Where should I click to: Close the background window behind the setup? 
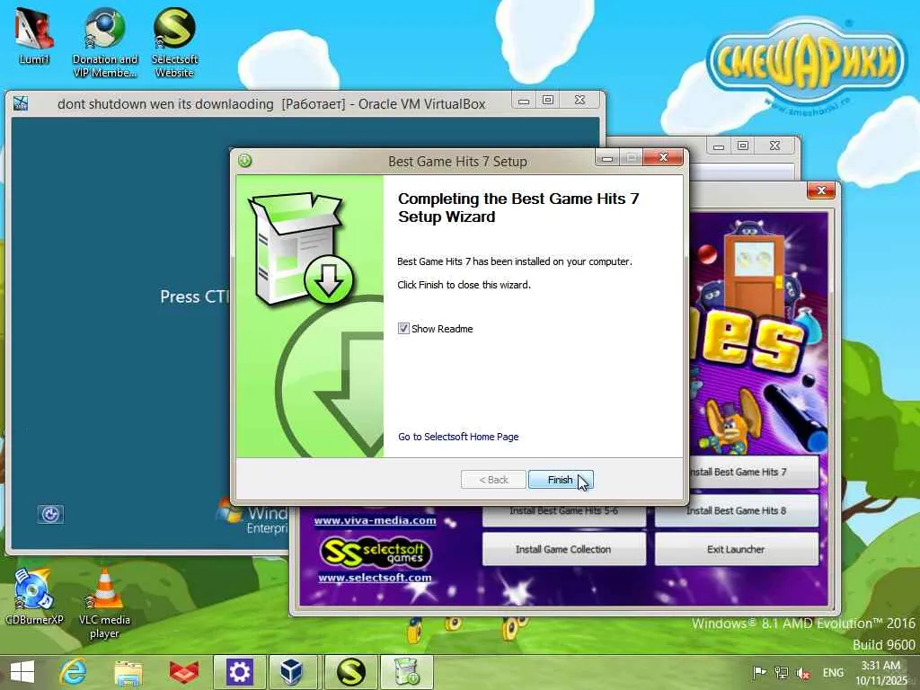[x=774, y=145]
